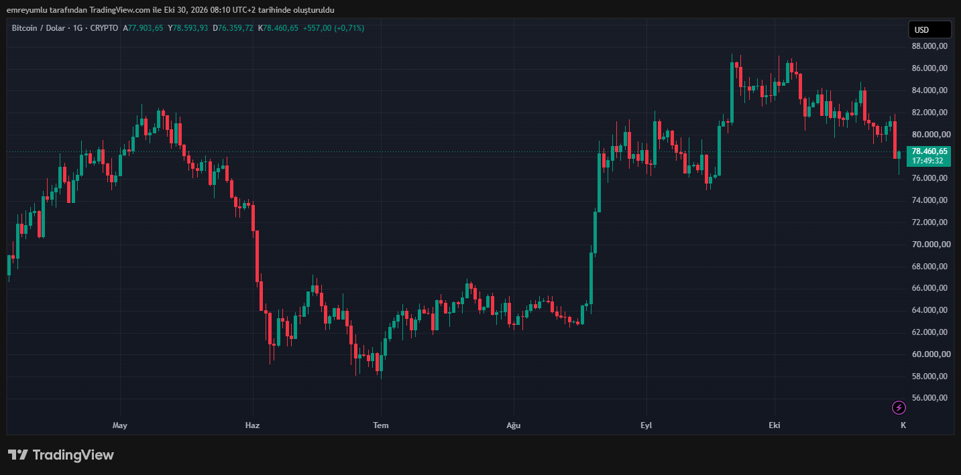Viewport: 961px width, 475px height.
Task: Select the close value K78.460,65 in legend
Action: 278,28
